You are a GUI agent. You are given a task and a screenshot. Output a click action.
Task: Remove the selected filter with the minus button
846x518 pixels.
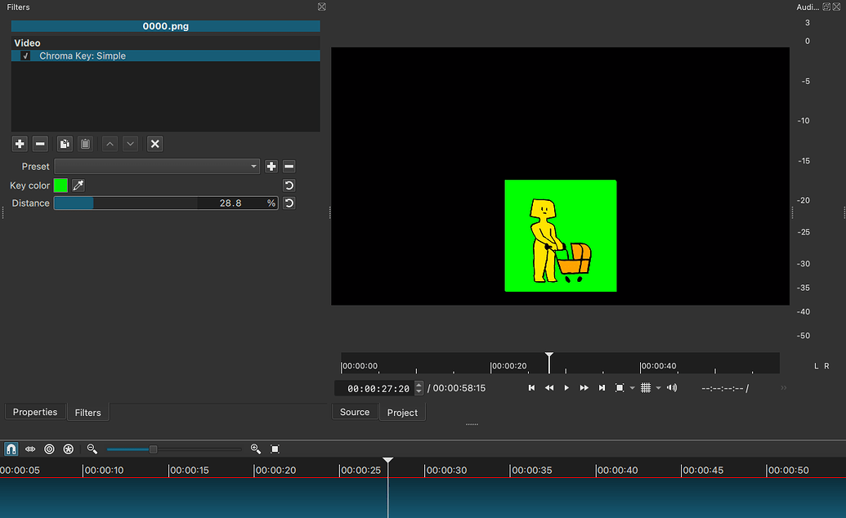40,144
